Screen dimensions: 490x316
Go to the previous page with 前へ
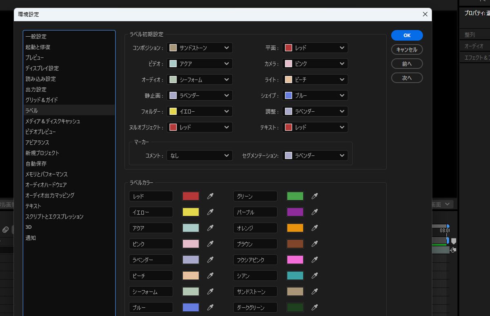[x=407, y=64]
